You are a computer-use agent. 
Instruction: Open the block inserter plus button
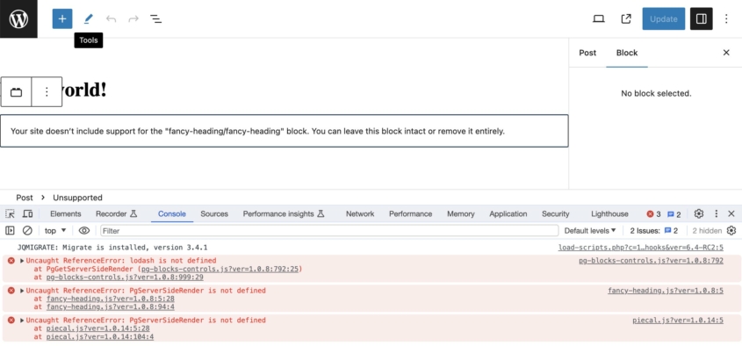62,19
